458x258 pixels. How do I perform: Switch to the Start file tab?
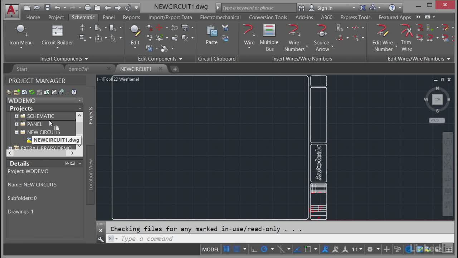coord(22,69)
